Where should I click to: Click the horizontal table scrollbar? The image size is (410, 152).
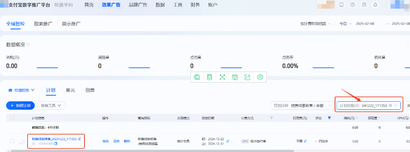click(152, 151)
